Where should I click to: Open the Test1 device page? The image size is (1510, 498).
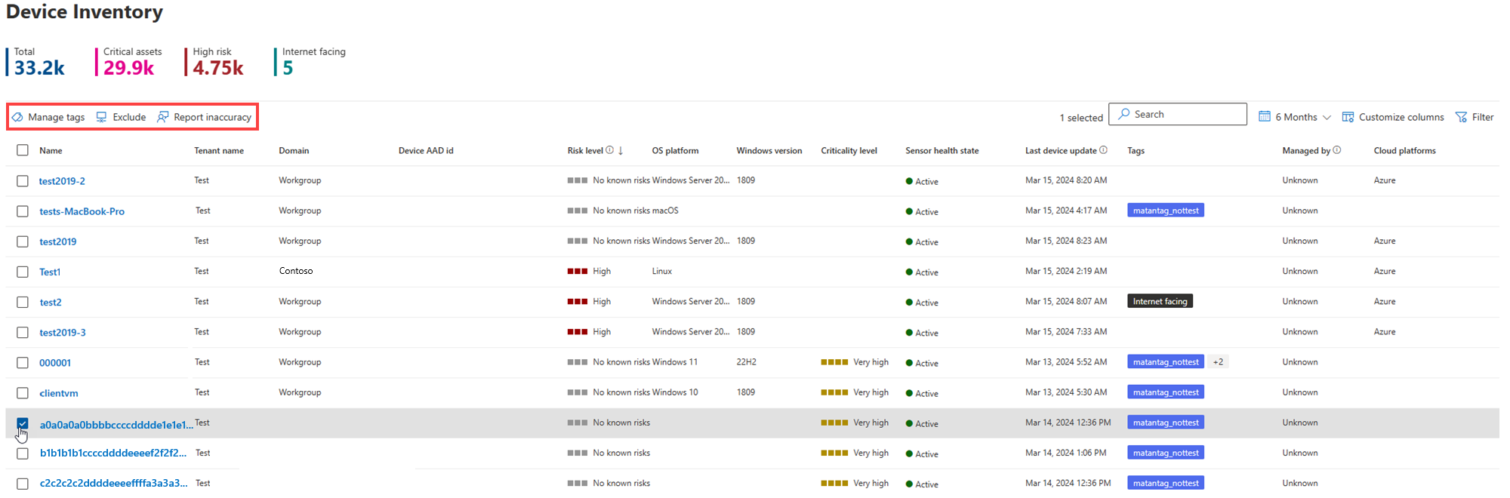coord(50,272)
